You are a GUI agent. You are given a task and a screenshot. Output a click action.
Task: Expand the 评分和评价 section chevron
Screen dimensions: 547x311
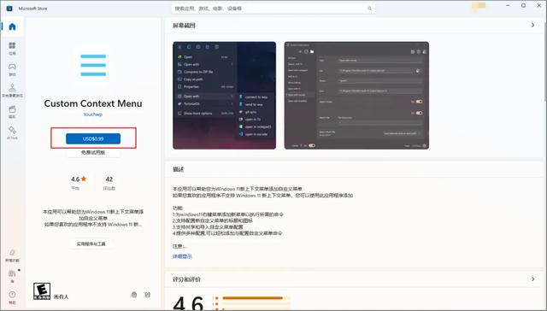pyautogui.click(x=532, y=279)
